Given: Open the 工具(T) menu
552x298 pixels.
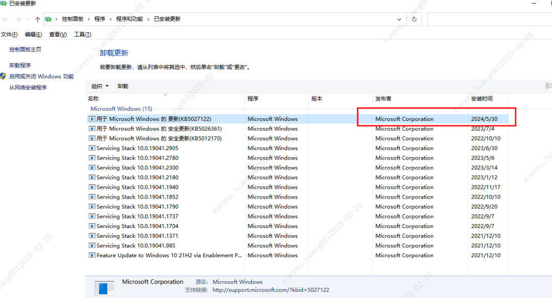Looking at the screenshot, I should [82, 34].
